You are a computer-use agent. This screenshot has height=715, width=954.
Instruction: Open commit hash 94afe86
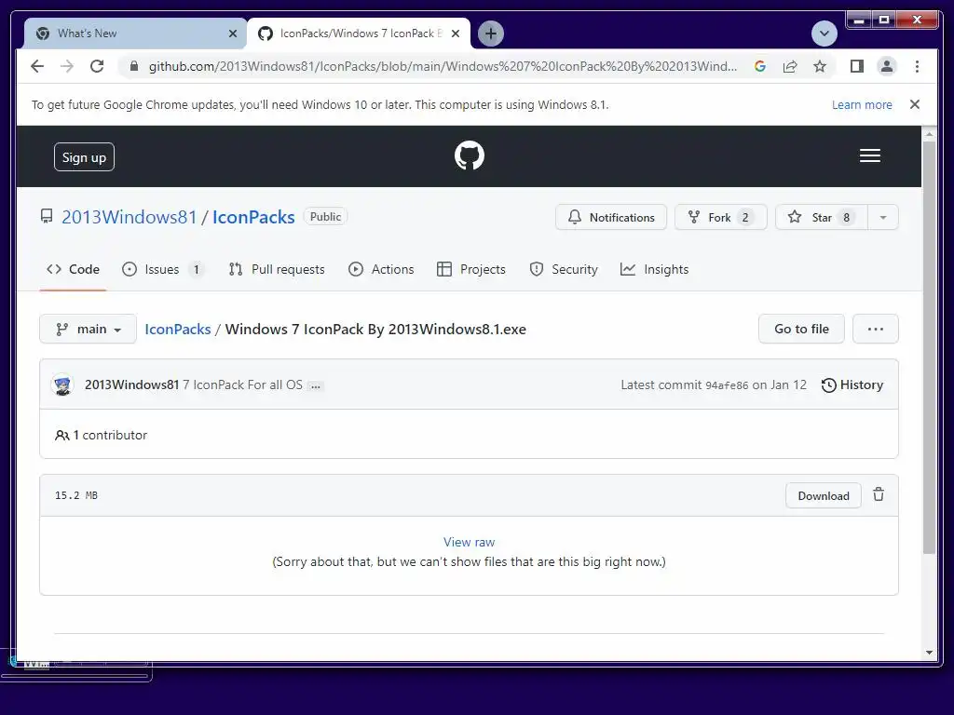[727, 385]
